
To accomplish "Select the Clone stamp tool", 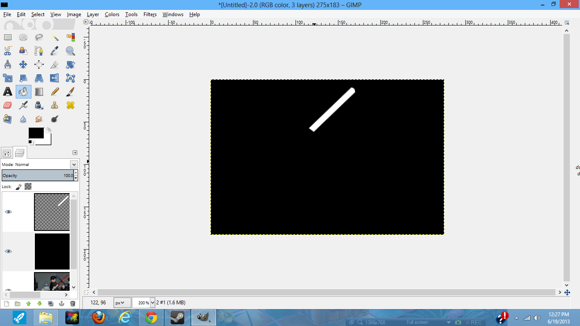I will (54, 105).
